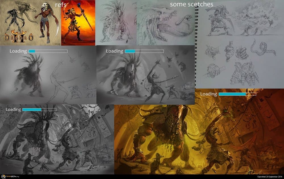
Task: Click the Loading bar over detailed grayscale painting
Action: coord(39,109)
